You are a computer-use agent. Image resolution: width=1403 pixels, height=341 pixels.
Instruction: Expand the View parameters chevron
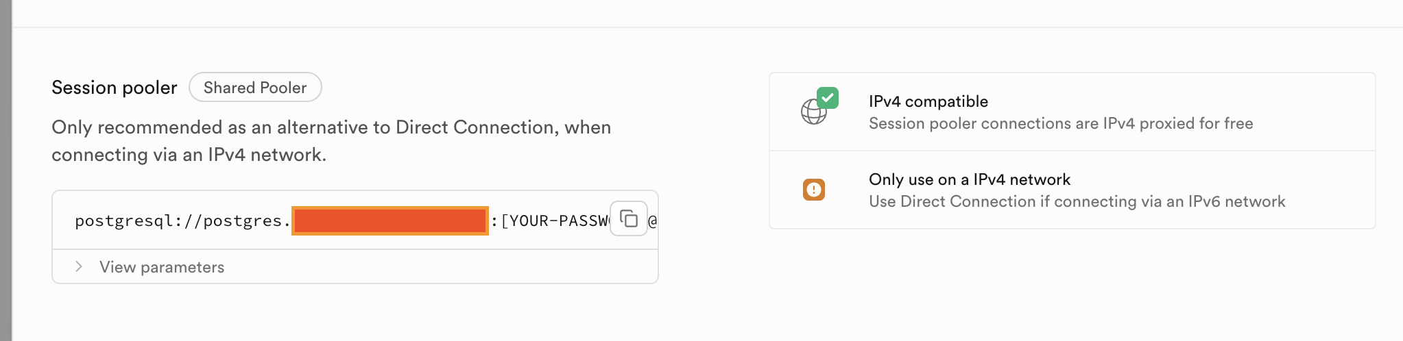coord(79,266)
